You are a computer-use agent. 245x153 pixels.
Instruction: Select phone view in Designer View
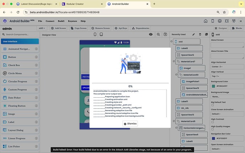pos(95,34)
